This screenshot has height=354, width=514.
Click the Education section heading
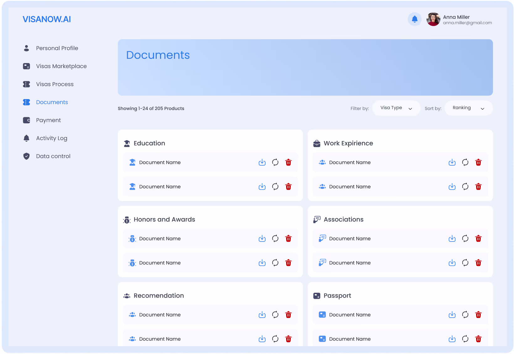click(x=149, y=143)
